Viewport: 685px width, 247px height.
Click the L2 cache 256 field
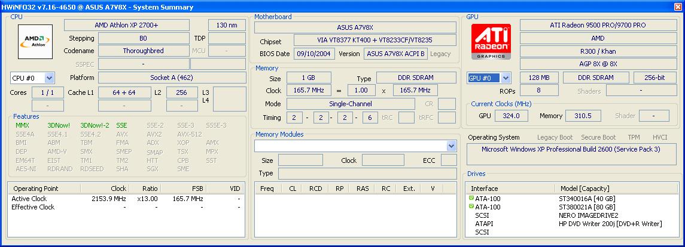(x=182, y=92)
